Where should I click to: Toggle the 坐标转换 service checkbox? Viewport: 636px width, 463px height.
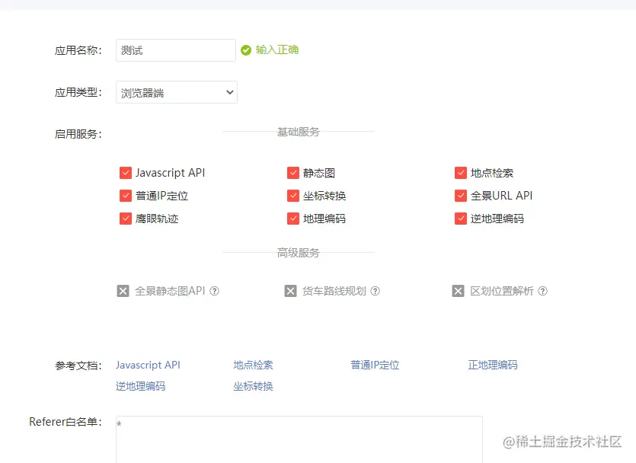click(x=292, y=196)
